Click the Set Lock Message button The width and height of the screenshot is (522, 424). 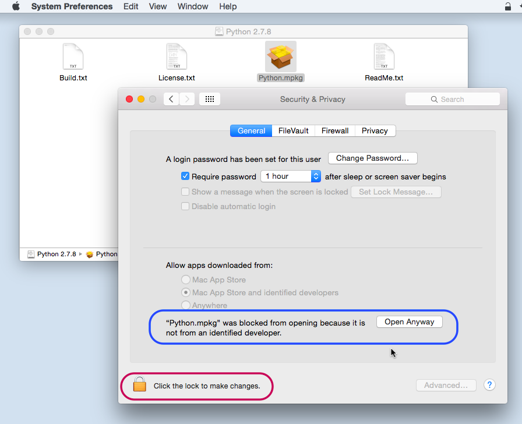396,192
